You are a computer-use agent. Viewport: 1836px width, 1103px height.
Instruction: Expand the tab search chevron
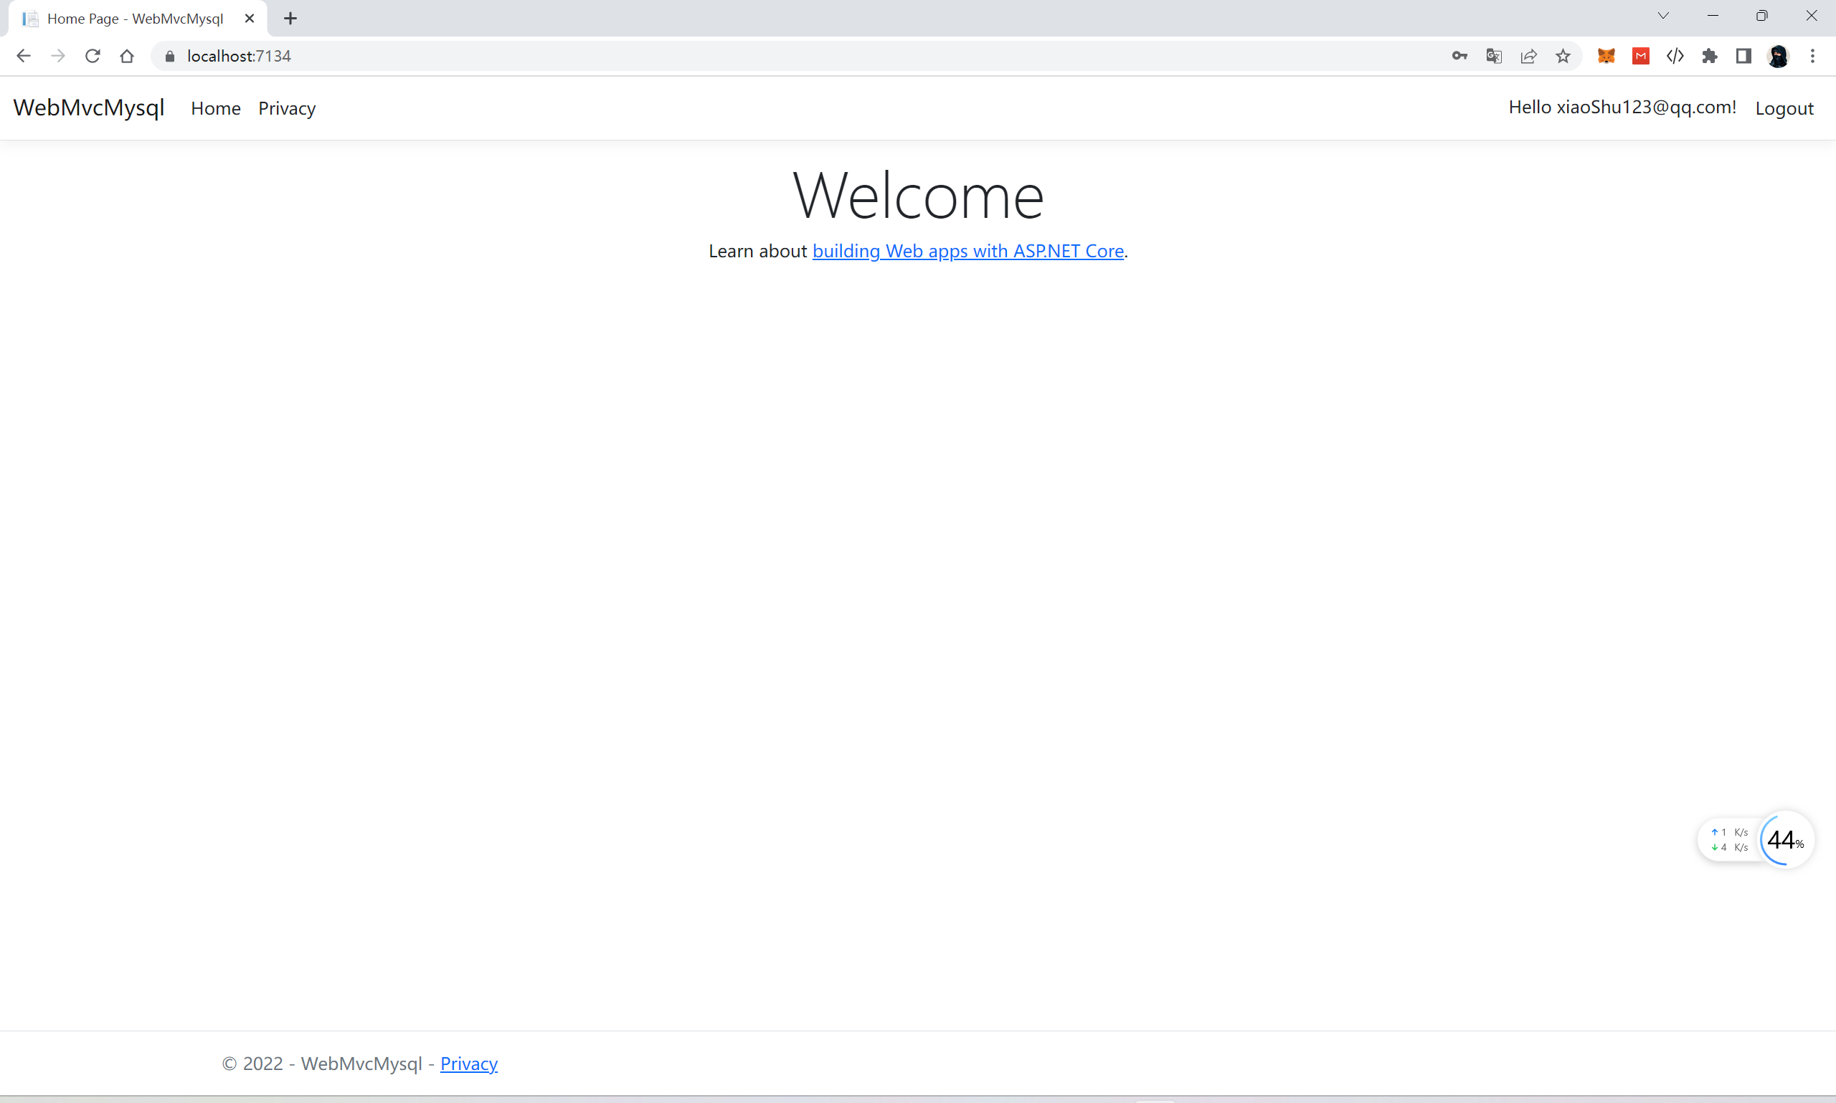(1662, 16)
